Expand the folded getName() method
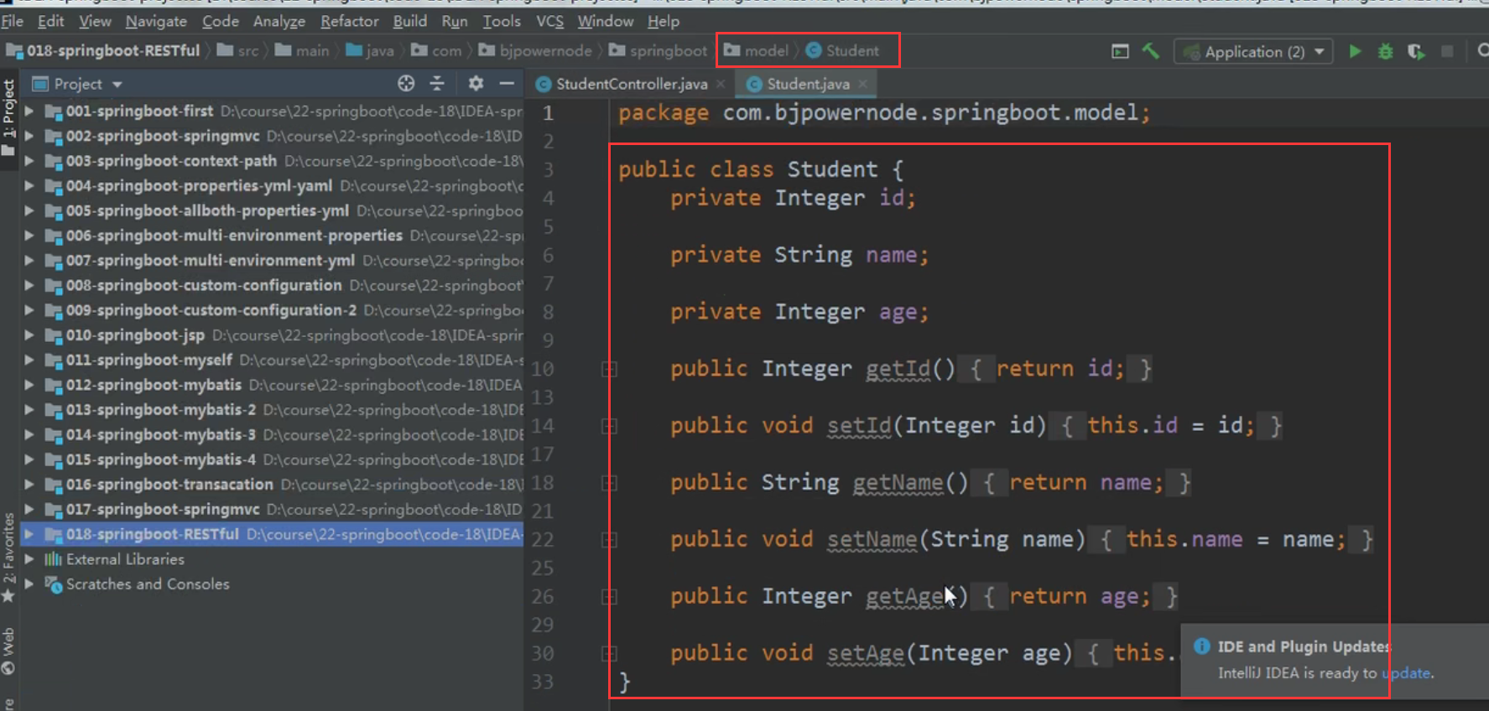Screen dimensions: 1489x711 pyautogui.click(x=609, y=483)
